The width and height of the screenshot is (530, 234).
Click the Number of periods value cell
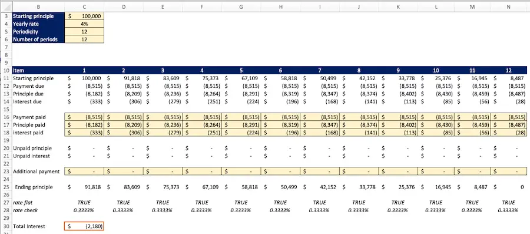point(84,39)
